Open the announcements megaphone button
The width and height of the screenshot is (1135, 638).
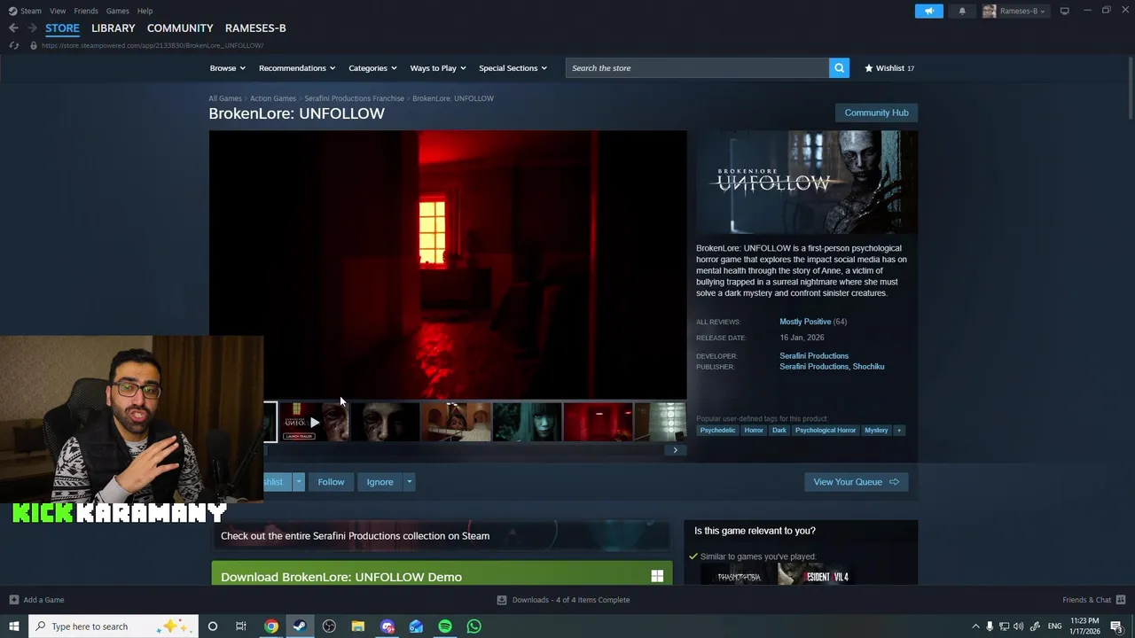coord(928,11)
